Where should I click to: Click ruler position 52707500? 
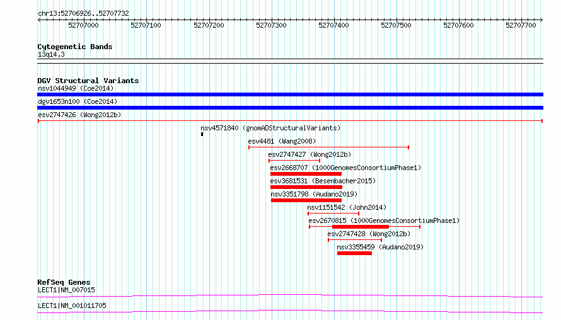pos(396,25)
